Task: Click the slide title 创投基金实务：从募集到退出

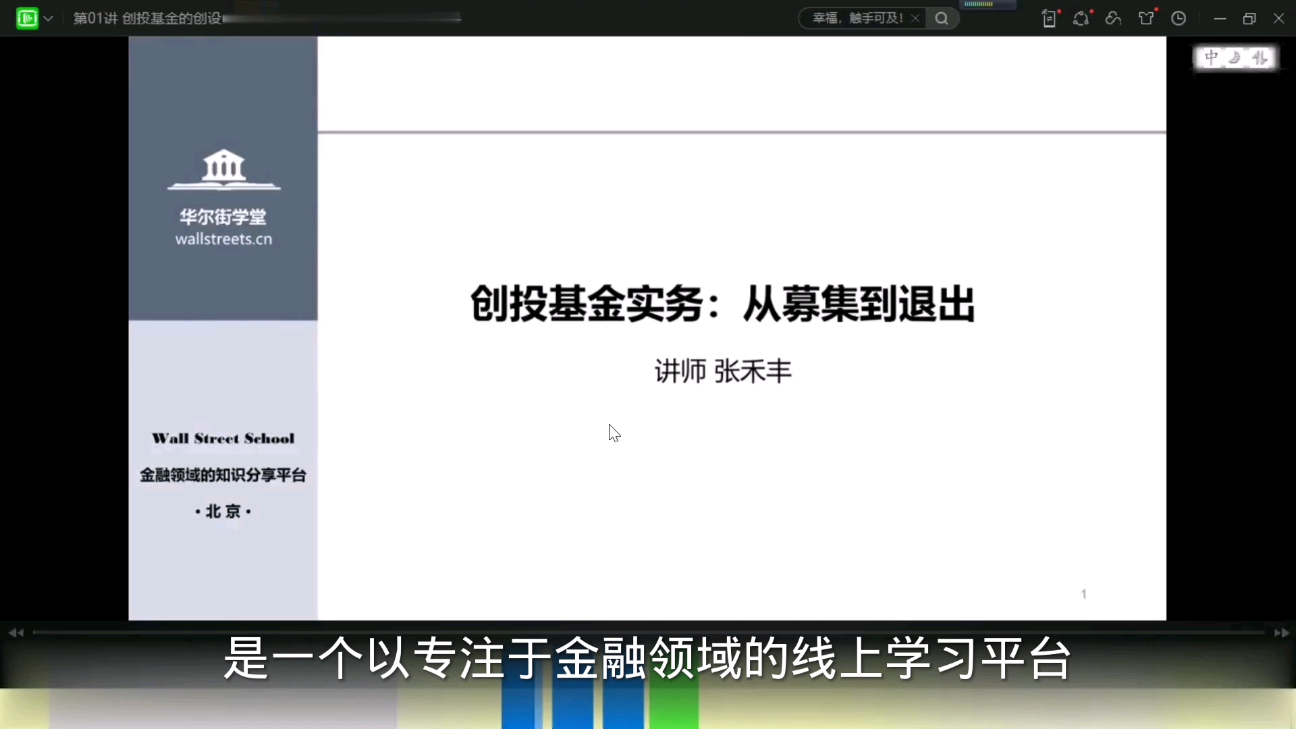Action: (722, 304)
